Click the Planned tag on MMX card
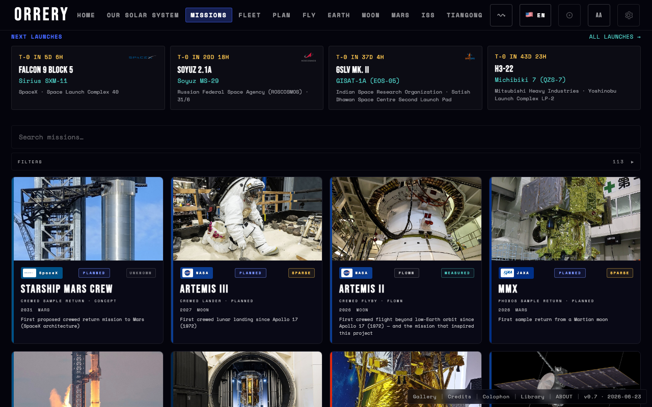 [x=570, y=273]
